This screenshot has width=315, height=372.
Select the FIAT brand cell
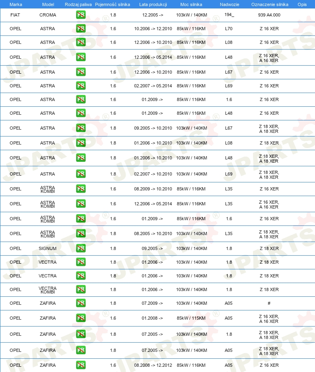pyautogui.click(x=15, y=15)
